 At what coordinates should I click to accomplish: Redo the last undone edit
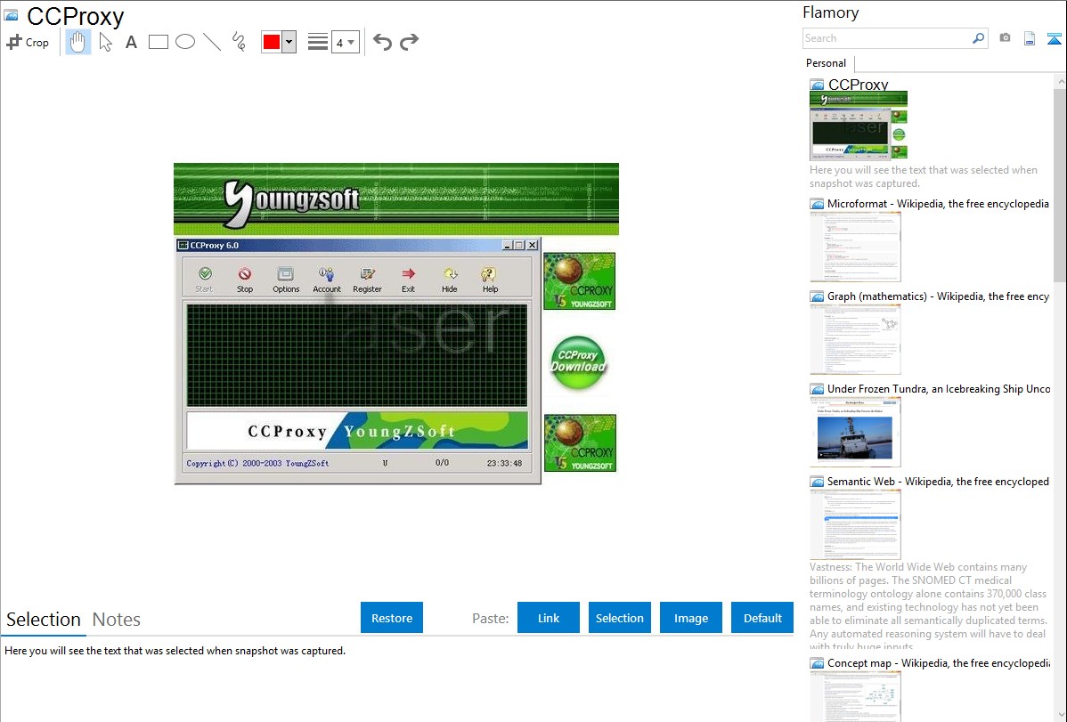(410, 42)
